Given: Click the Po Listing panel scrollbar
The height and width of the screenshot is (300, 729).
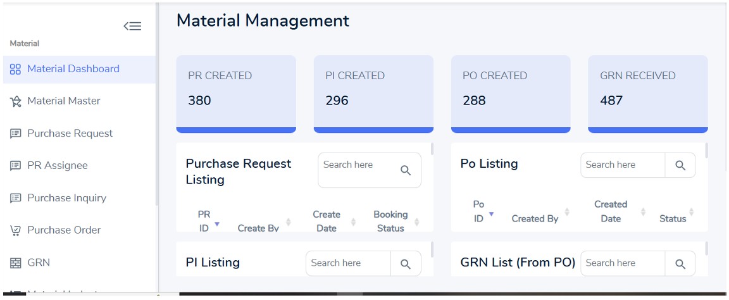Looking at the screenshot, I should pos(707,150).
